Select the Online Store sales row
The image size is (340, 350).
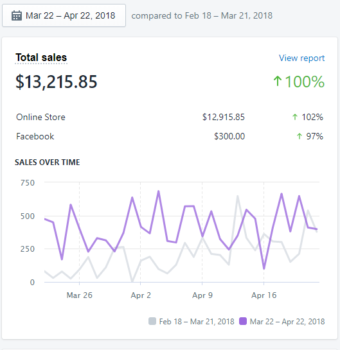pos(170,117)
